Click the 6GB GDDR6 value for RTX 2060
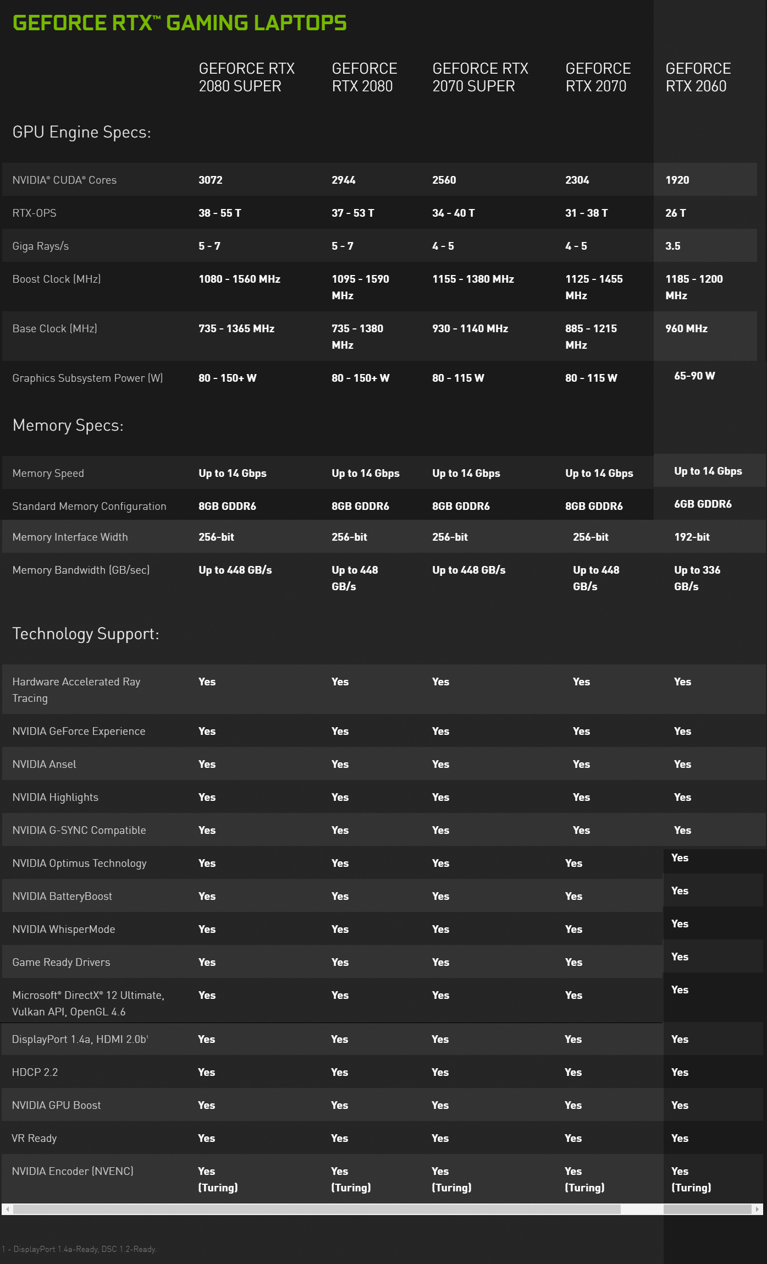Image resolution: width=767 pixels, height=1264 pixels. pos(703,504)
